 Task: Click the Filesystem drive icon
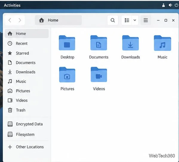click(10, 134)
